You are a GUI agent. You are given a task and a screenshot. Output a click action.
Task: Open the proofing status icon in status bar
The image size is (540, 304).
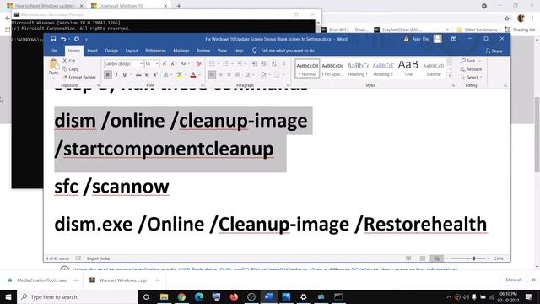pyautogui.click(x=78, y=258)
